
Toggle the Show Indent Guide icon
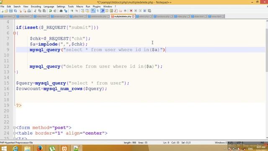click(x=103, y=11)
